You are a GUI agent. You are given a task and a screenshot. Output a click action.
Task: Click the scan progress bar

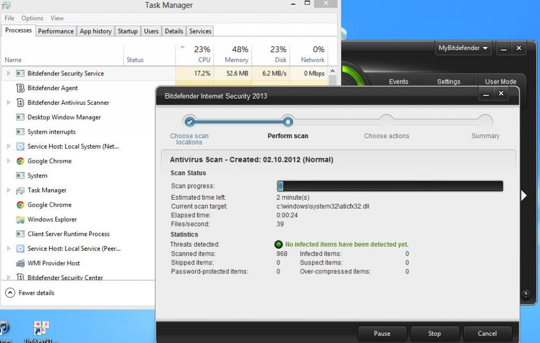[390, 186]
